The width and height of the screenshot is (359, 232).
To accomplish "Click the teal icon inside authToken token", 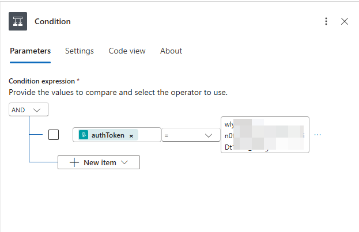I will pos(83,135).
